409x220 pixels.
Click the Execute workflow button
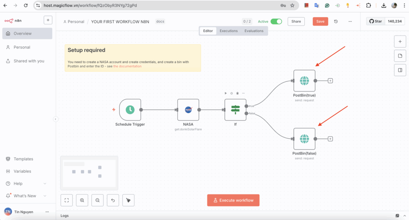pyautogui.click(x=233, y=200)
